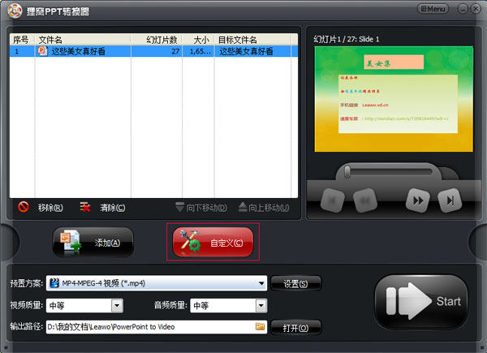This screenshot has height=353, width=487.
Task: Click the folder browse icon in output path
Action: [x=260, y=326]
